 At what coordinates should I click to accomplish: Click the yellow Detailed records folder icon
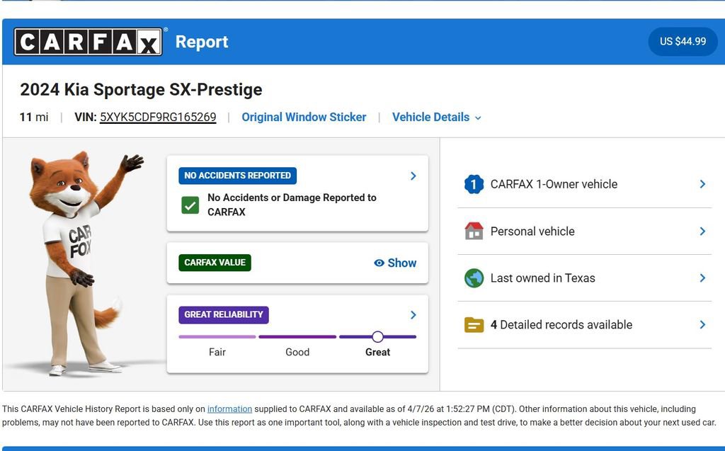click(474, 325)
